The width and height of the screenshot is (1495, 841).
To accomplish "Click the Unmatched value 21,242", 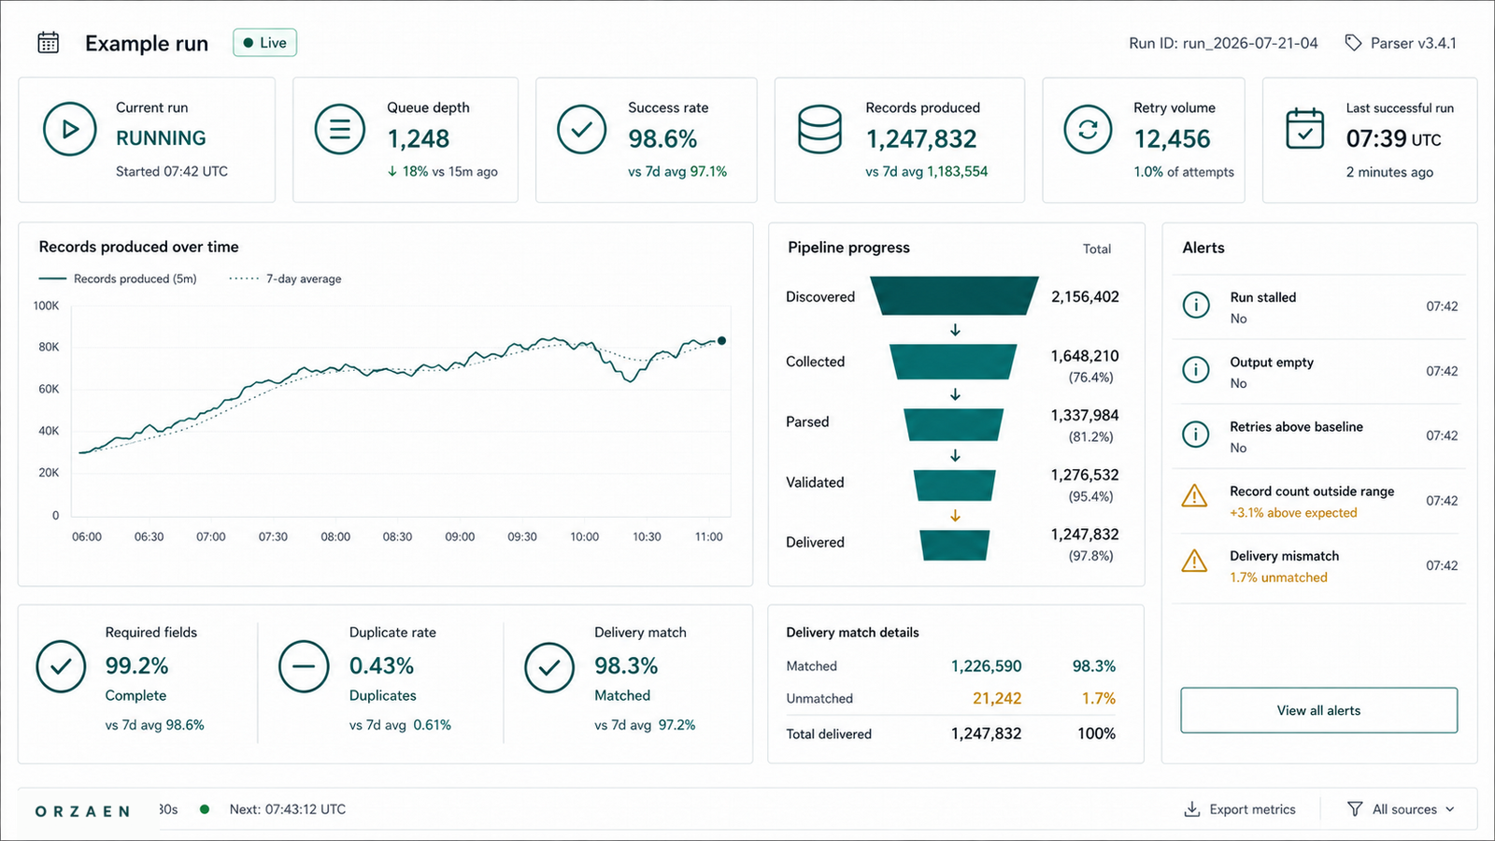I will click(x=997, y=698).
